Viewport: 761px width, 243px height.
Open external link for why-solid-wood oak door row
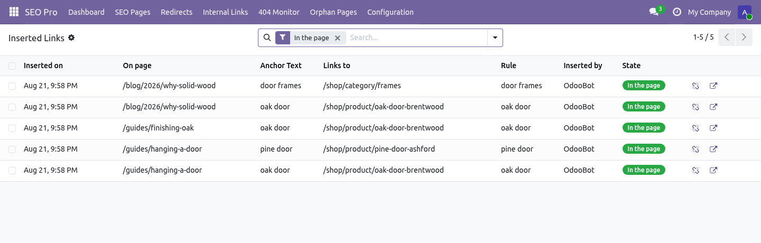point(713,107)
